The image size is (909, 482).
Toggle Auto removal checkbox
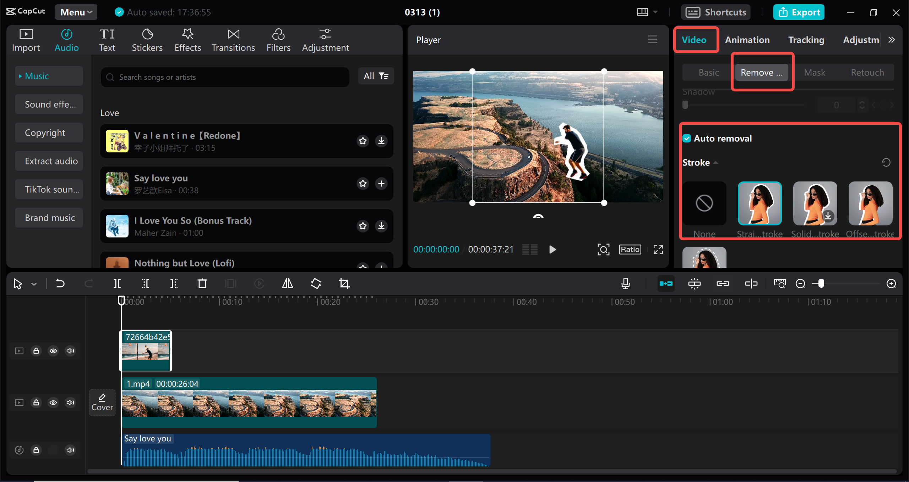tap(688, 139)
